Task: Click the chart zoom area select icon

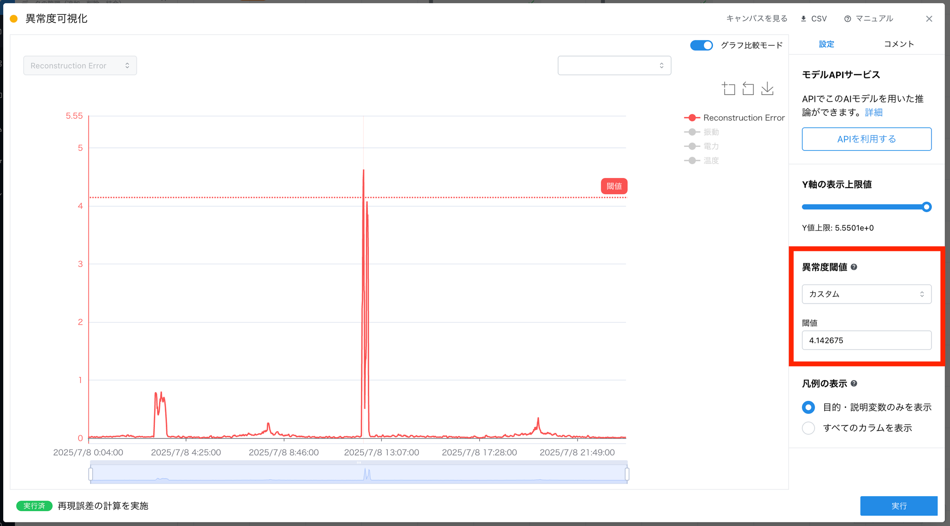Action: pos(728,89)
